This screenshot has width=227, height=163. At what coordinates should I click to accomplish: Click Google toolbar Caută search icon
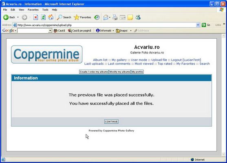55,31
